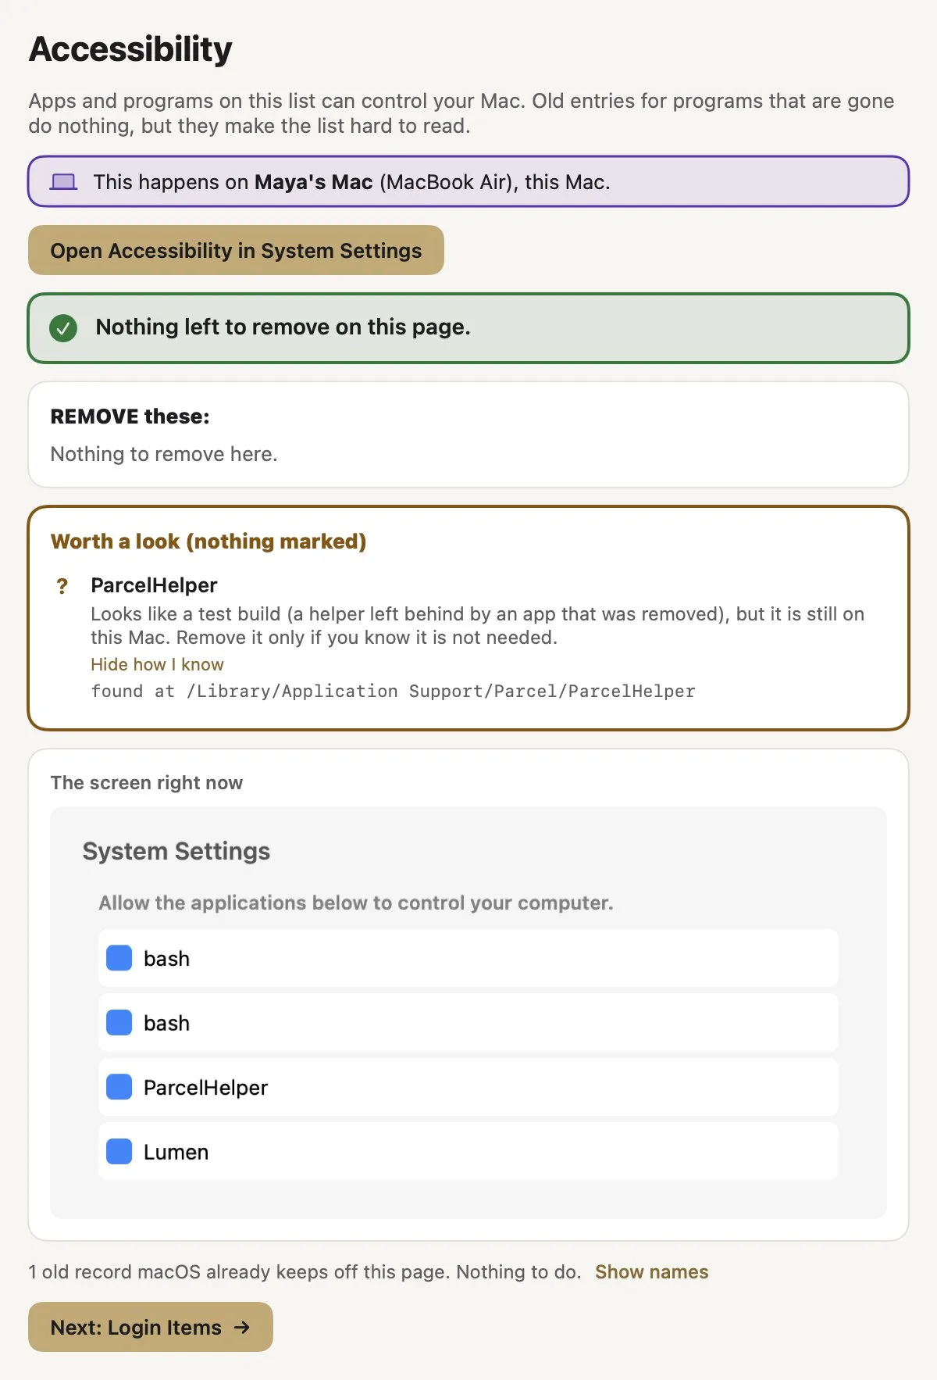
Task: Click the Maya's Mac device name
Action: coord(313,182)
